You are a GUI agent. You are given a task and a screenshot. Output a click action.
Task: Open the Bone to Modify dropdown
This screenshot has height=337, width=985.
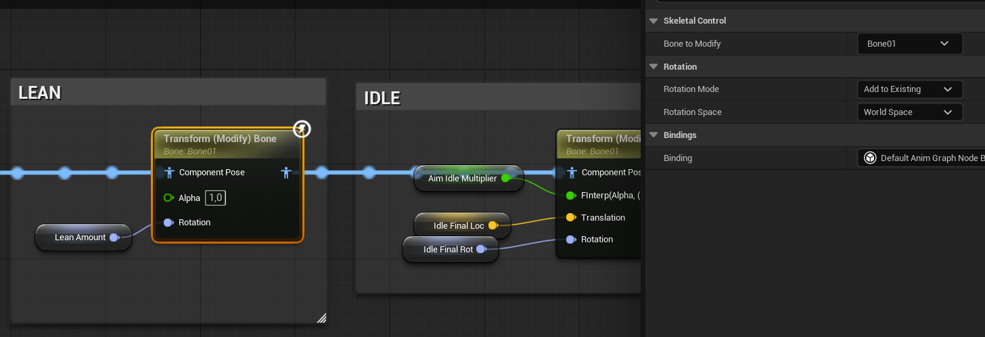909,44
